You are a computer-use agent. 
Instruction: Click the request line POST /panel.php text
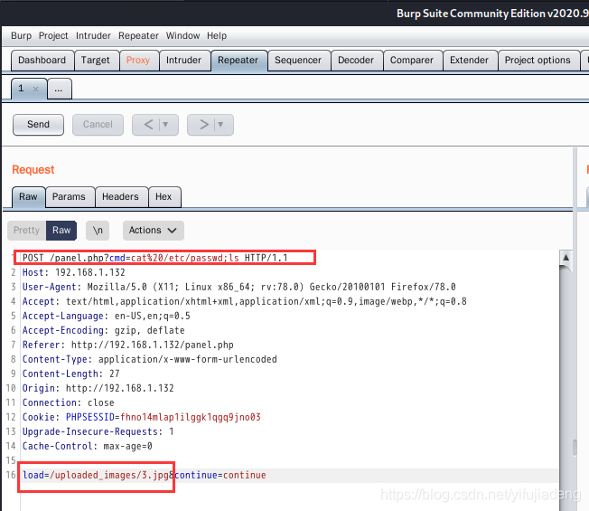155,258
